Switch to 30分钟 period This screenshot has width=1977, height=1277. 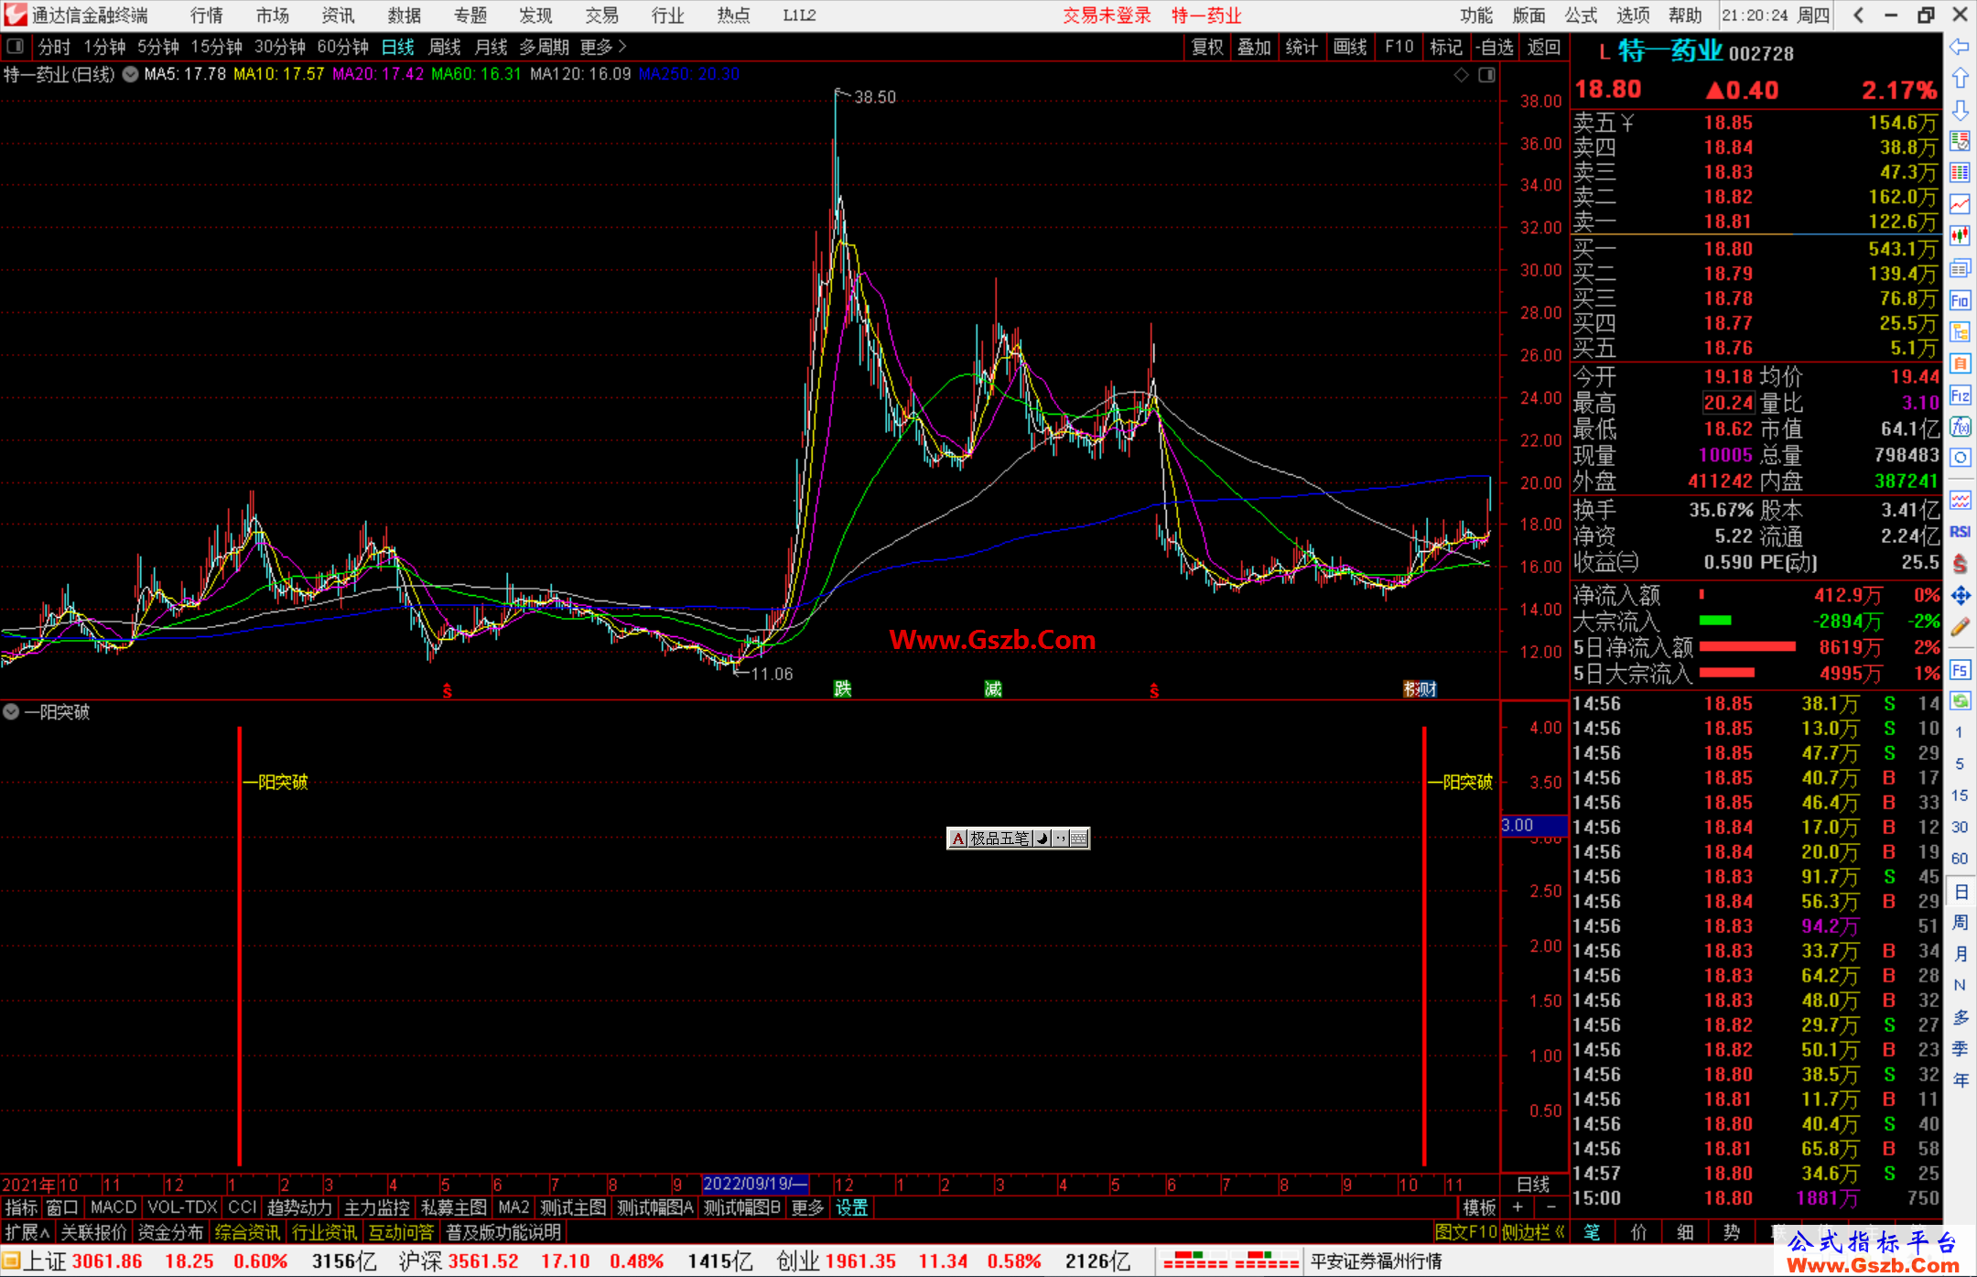click(279, 47)
